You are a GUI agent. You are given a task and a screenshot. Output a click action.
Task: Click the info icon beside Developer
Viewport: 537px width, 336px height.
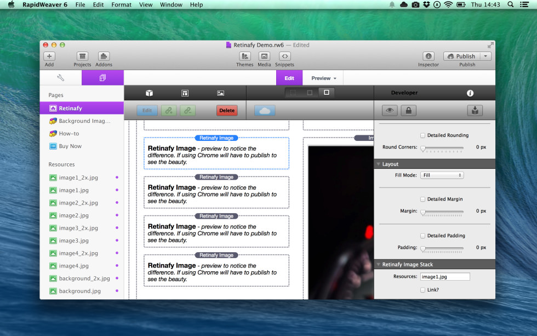pyautogui.click(x=470, y=93)
